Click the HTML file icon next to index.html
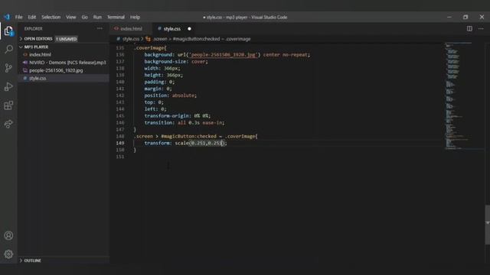This screenshot has width=490, height=275. (25, 54)
